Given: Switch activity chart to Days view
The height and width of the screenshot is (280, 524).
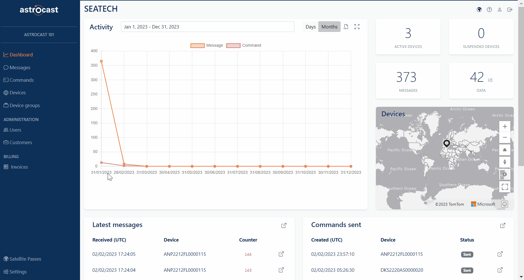Looking at the screenshot, I should pos(310,27).
